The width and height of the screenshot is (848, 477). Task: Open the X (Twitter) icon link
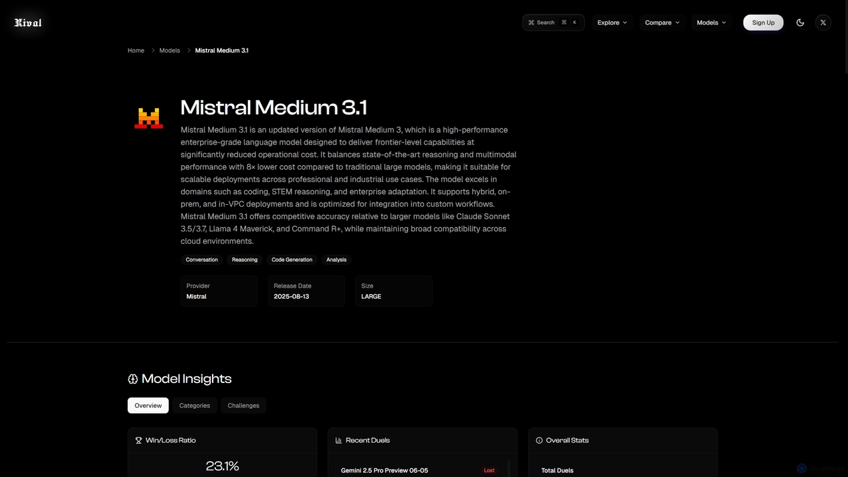point(823,23)
